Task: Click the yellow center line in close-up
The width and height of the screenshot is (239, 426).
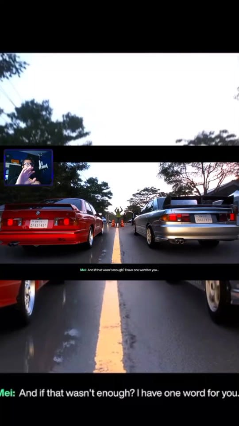Action: [110, 326]
